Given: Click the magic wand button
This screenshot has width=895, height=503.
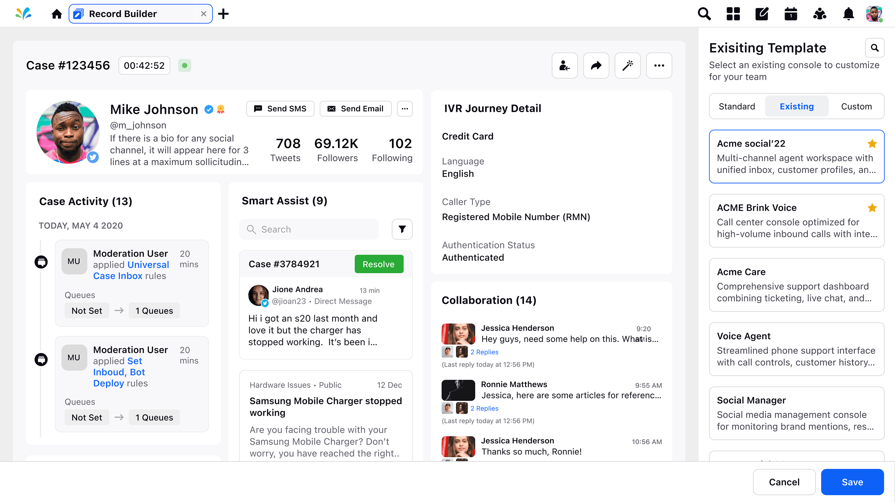Looking at the screenshot, I should [x=628, y=66].
